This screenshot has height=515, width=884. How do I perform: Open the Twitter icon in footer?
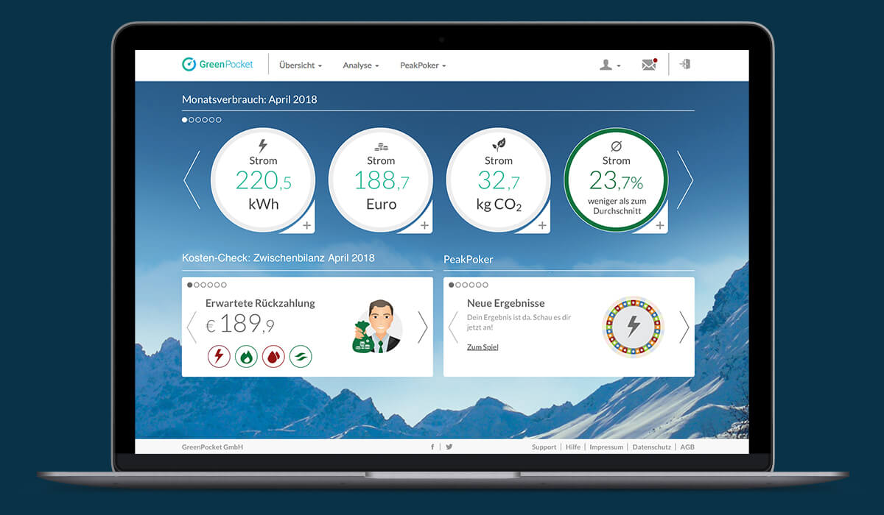click(449, 447)
